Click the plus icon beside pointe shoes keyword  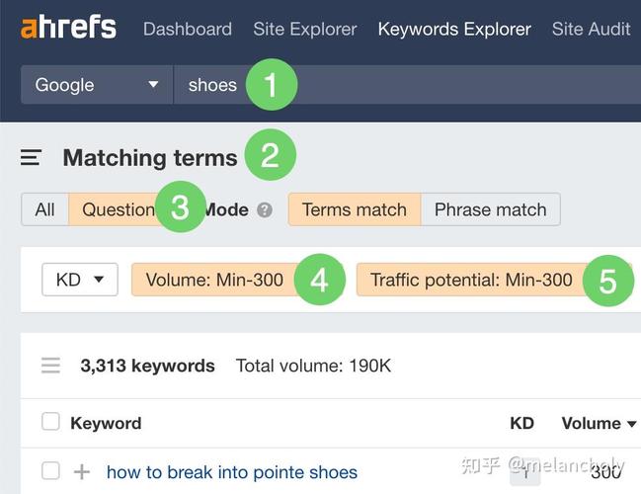tap(82, 472)
